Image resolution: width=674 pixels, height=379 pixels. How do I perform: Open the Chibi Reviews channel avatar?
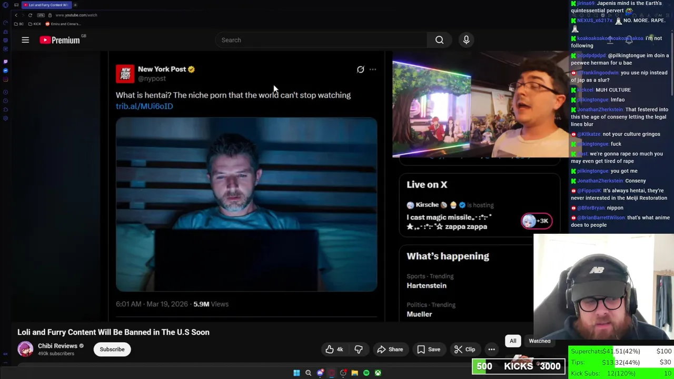(25, 349)
